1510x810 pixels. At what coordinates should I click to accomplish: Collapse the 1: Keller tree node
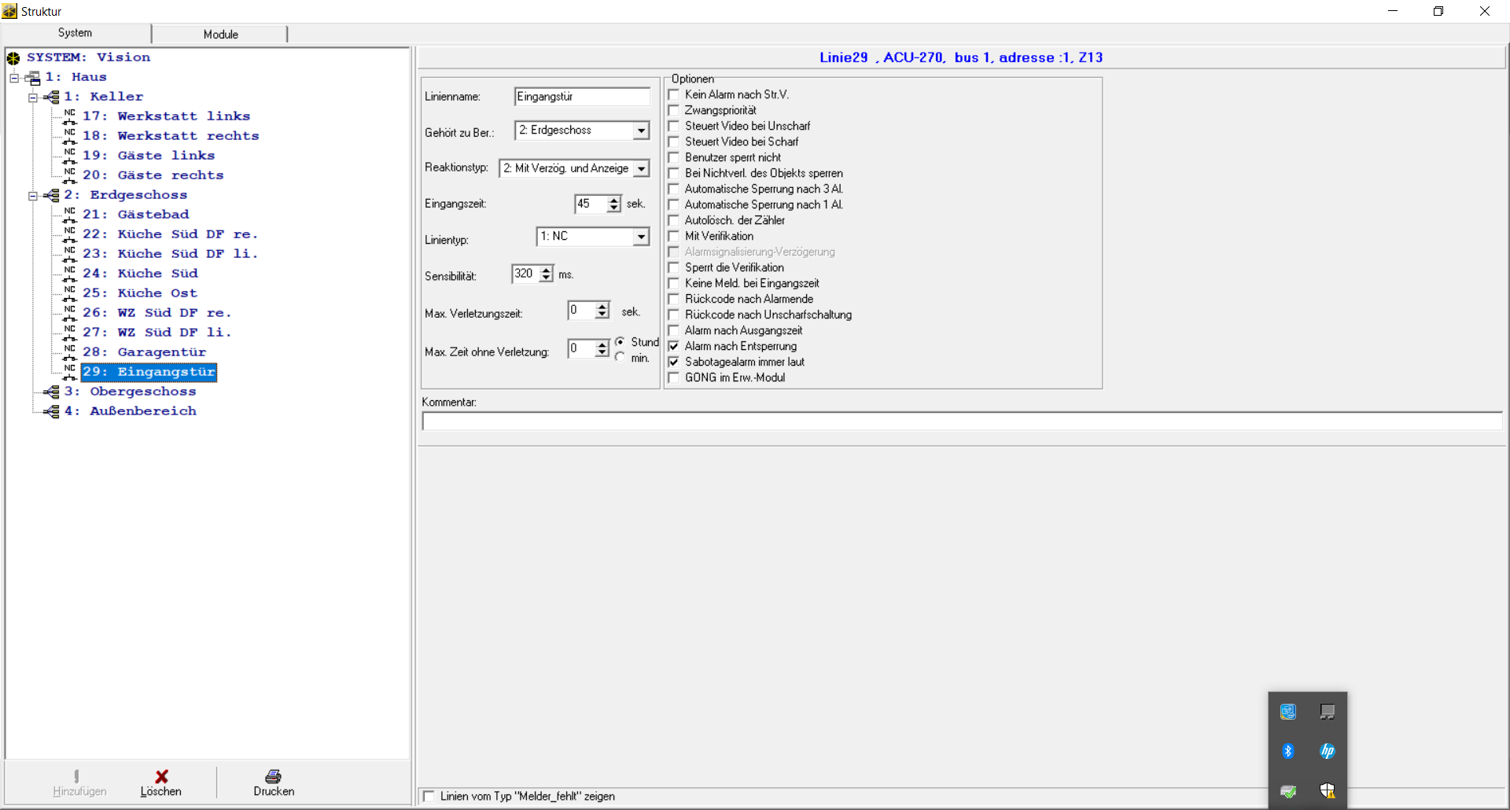click(33, 98)
